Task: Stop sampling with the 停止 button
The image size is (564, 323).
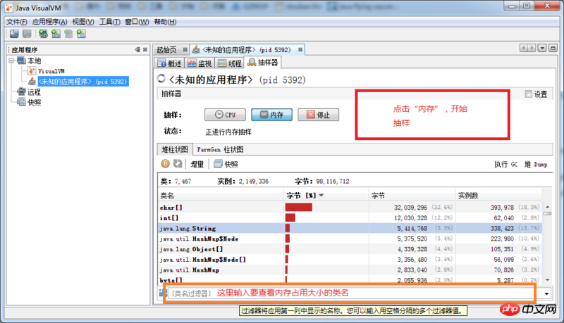Action: click(319, 115)
